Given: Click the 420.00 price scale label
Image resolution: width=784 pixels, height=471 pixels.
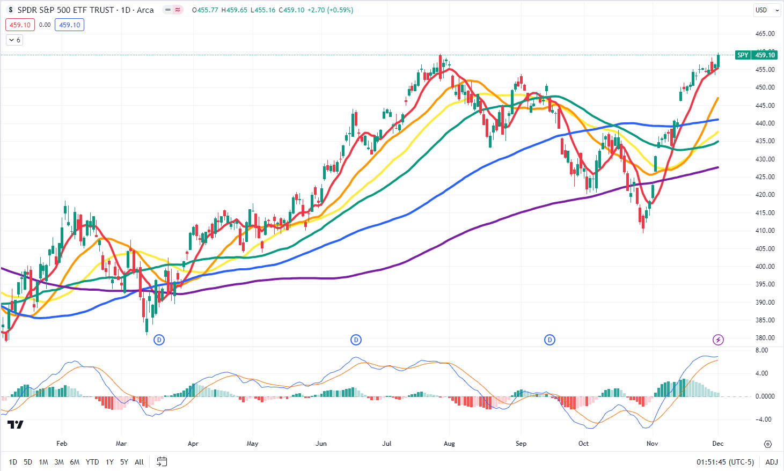Looking at the screenshot, I should click(765, 195).
